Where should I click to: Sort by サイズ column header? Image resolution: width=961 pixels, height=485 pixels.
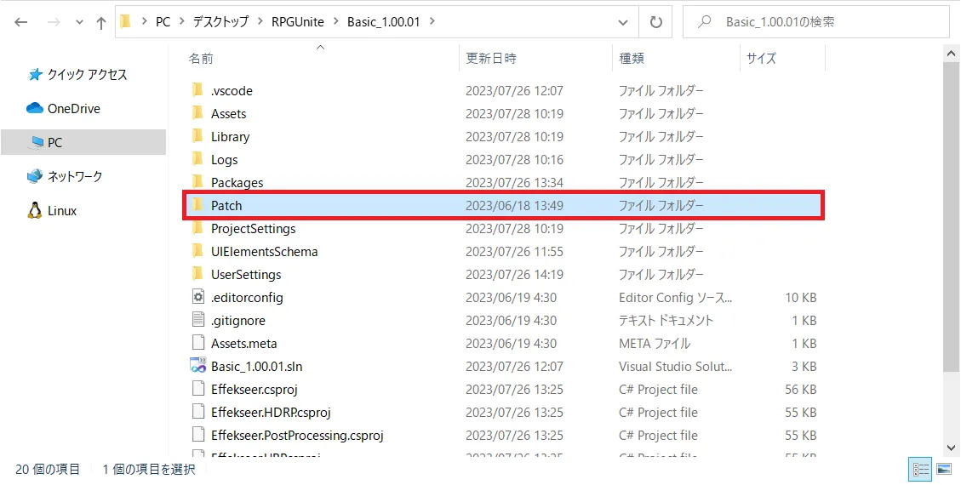pyautogui.click(x=761, y=59)
